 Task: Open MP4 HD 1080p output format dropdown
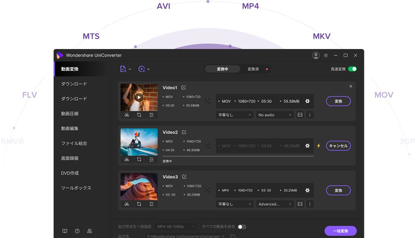tap(176, 227)
